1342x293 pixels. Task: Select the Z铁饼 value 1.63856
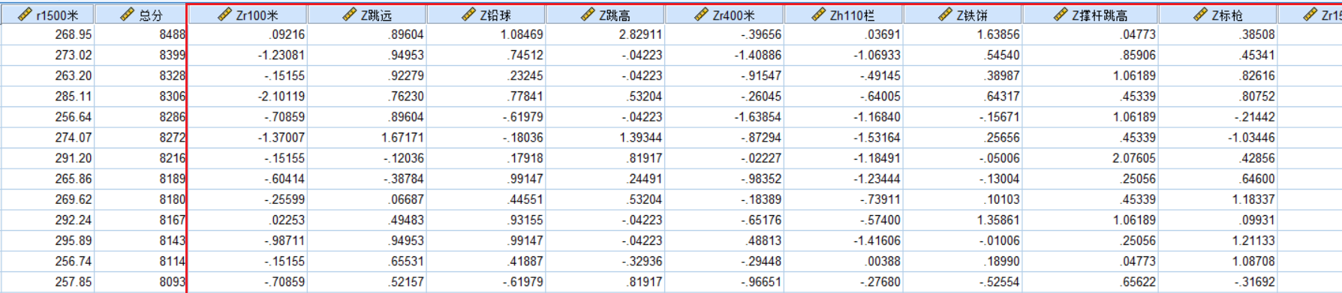click(x=963, y=34)
